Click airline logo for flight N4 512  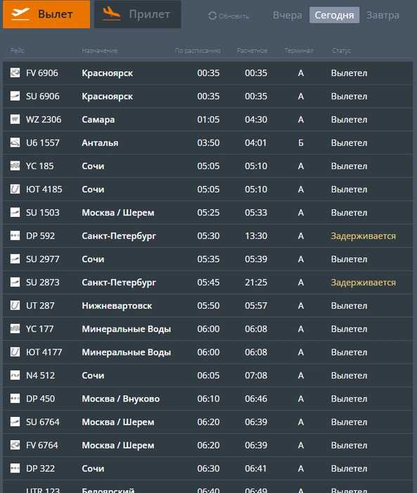click(15, 375)
